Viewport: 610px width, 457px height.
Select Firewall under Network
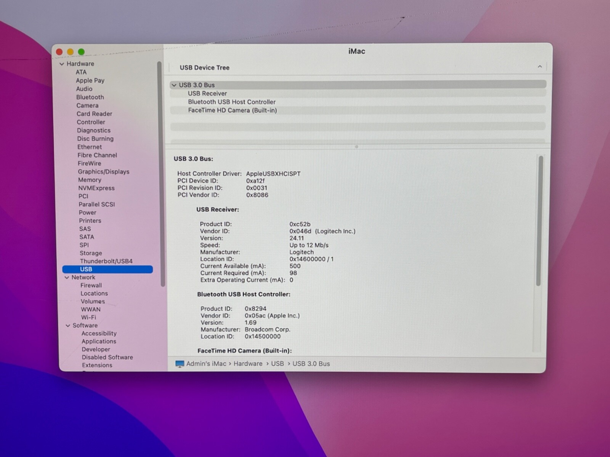pyautogui.click(x=91, y=285)
